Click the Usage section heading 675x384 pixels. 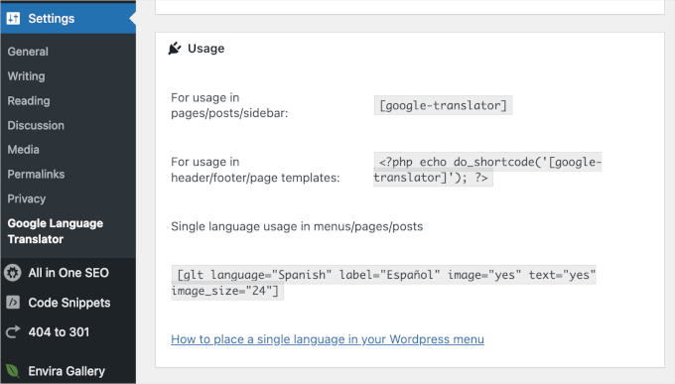tap(205, 49)
